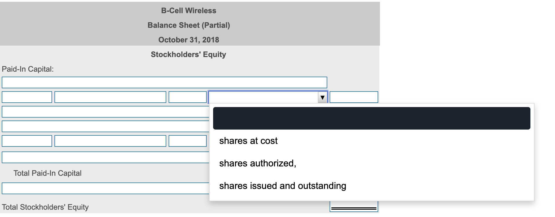
Task: Click the amount input box next to the dropdown
Action: [354, 97]
